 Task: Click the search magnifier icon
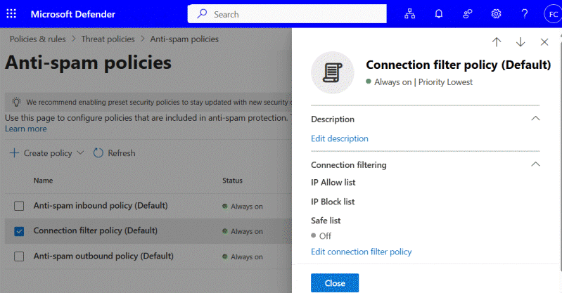click(x=202, y=14)
